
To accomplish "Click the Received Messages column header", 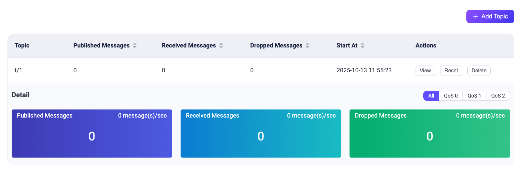I will click(189, 46).
